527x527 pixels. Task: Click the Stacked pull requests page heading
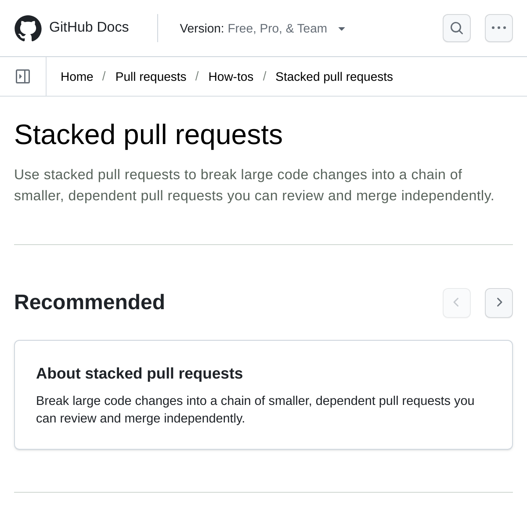point(148,134)
